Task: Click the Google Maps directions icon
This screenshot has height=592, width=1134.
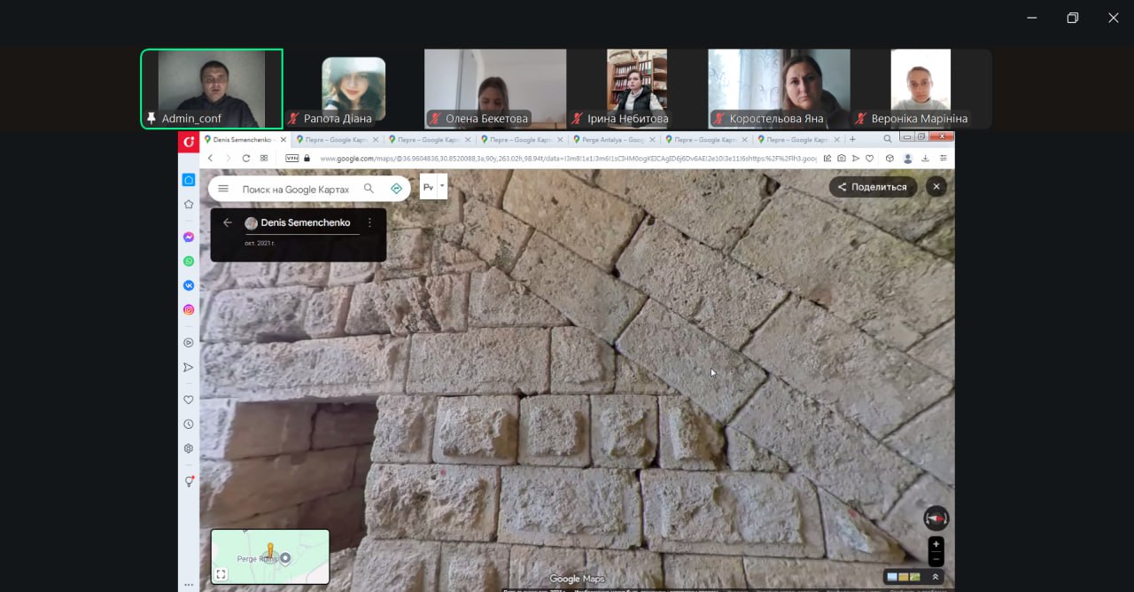Action: tap(396, 189)
